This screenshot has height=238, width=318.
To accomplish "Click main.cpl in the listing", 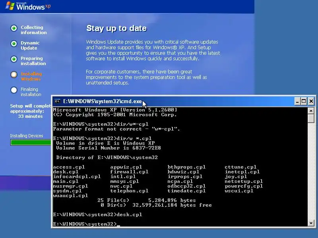I will (66, 181).
